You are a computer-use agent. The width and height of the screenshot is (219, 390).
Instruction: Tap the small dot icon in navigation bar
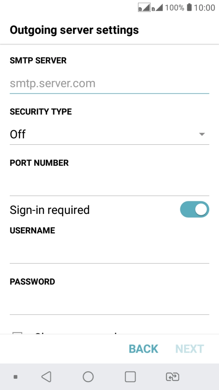click(x=15, y=377)
